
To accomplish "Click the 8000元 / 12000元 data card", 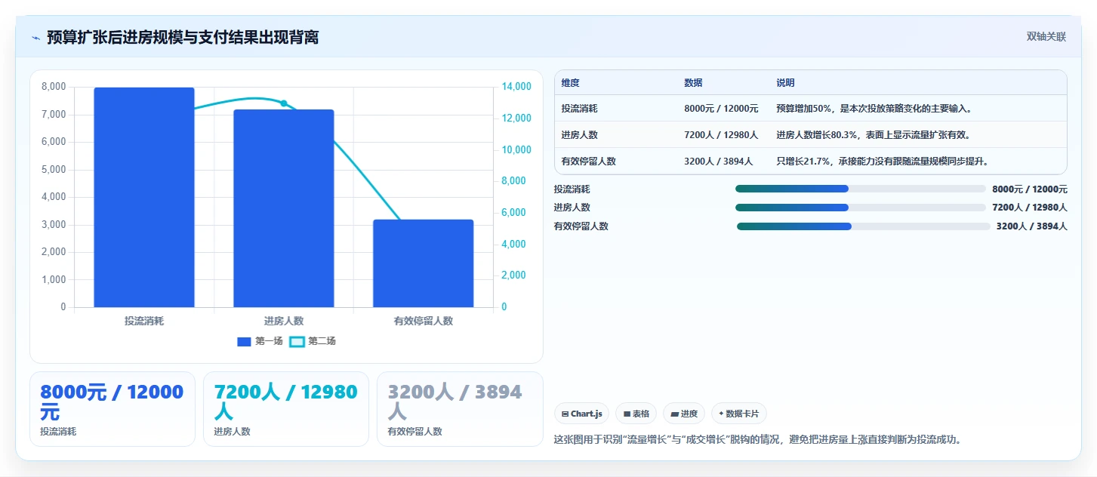I will (112, 409).
